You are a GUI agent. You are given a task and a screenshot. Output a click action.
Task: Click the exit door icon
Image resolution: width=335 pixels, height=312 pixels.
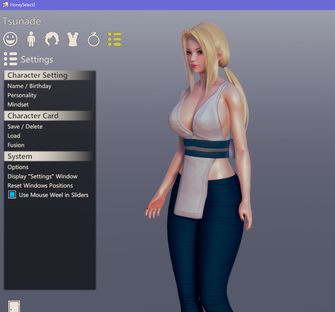point(14,306)
